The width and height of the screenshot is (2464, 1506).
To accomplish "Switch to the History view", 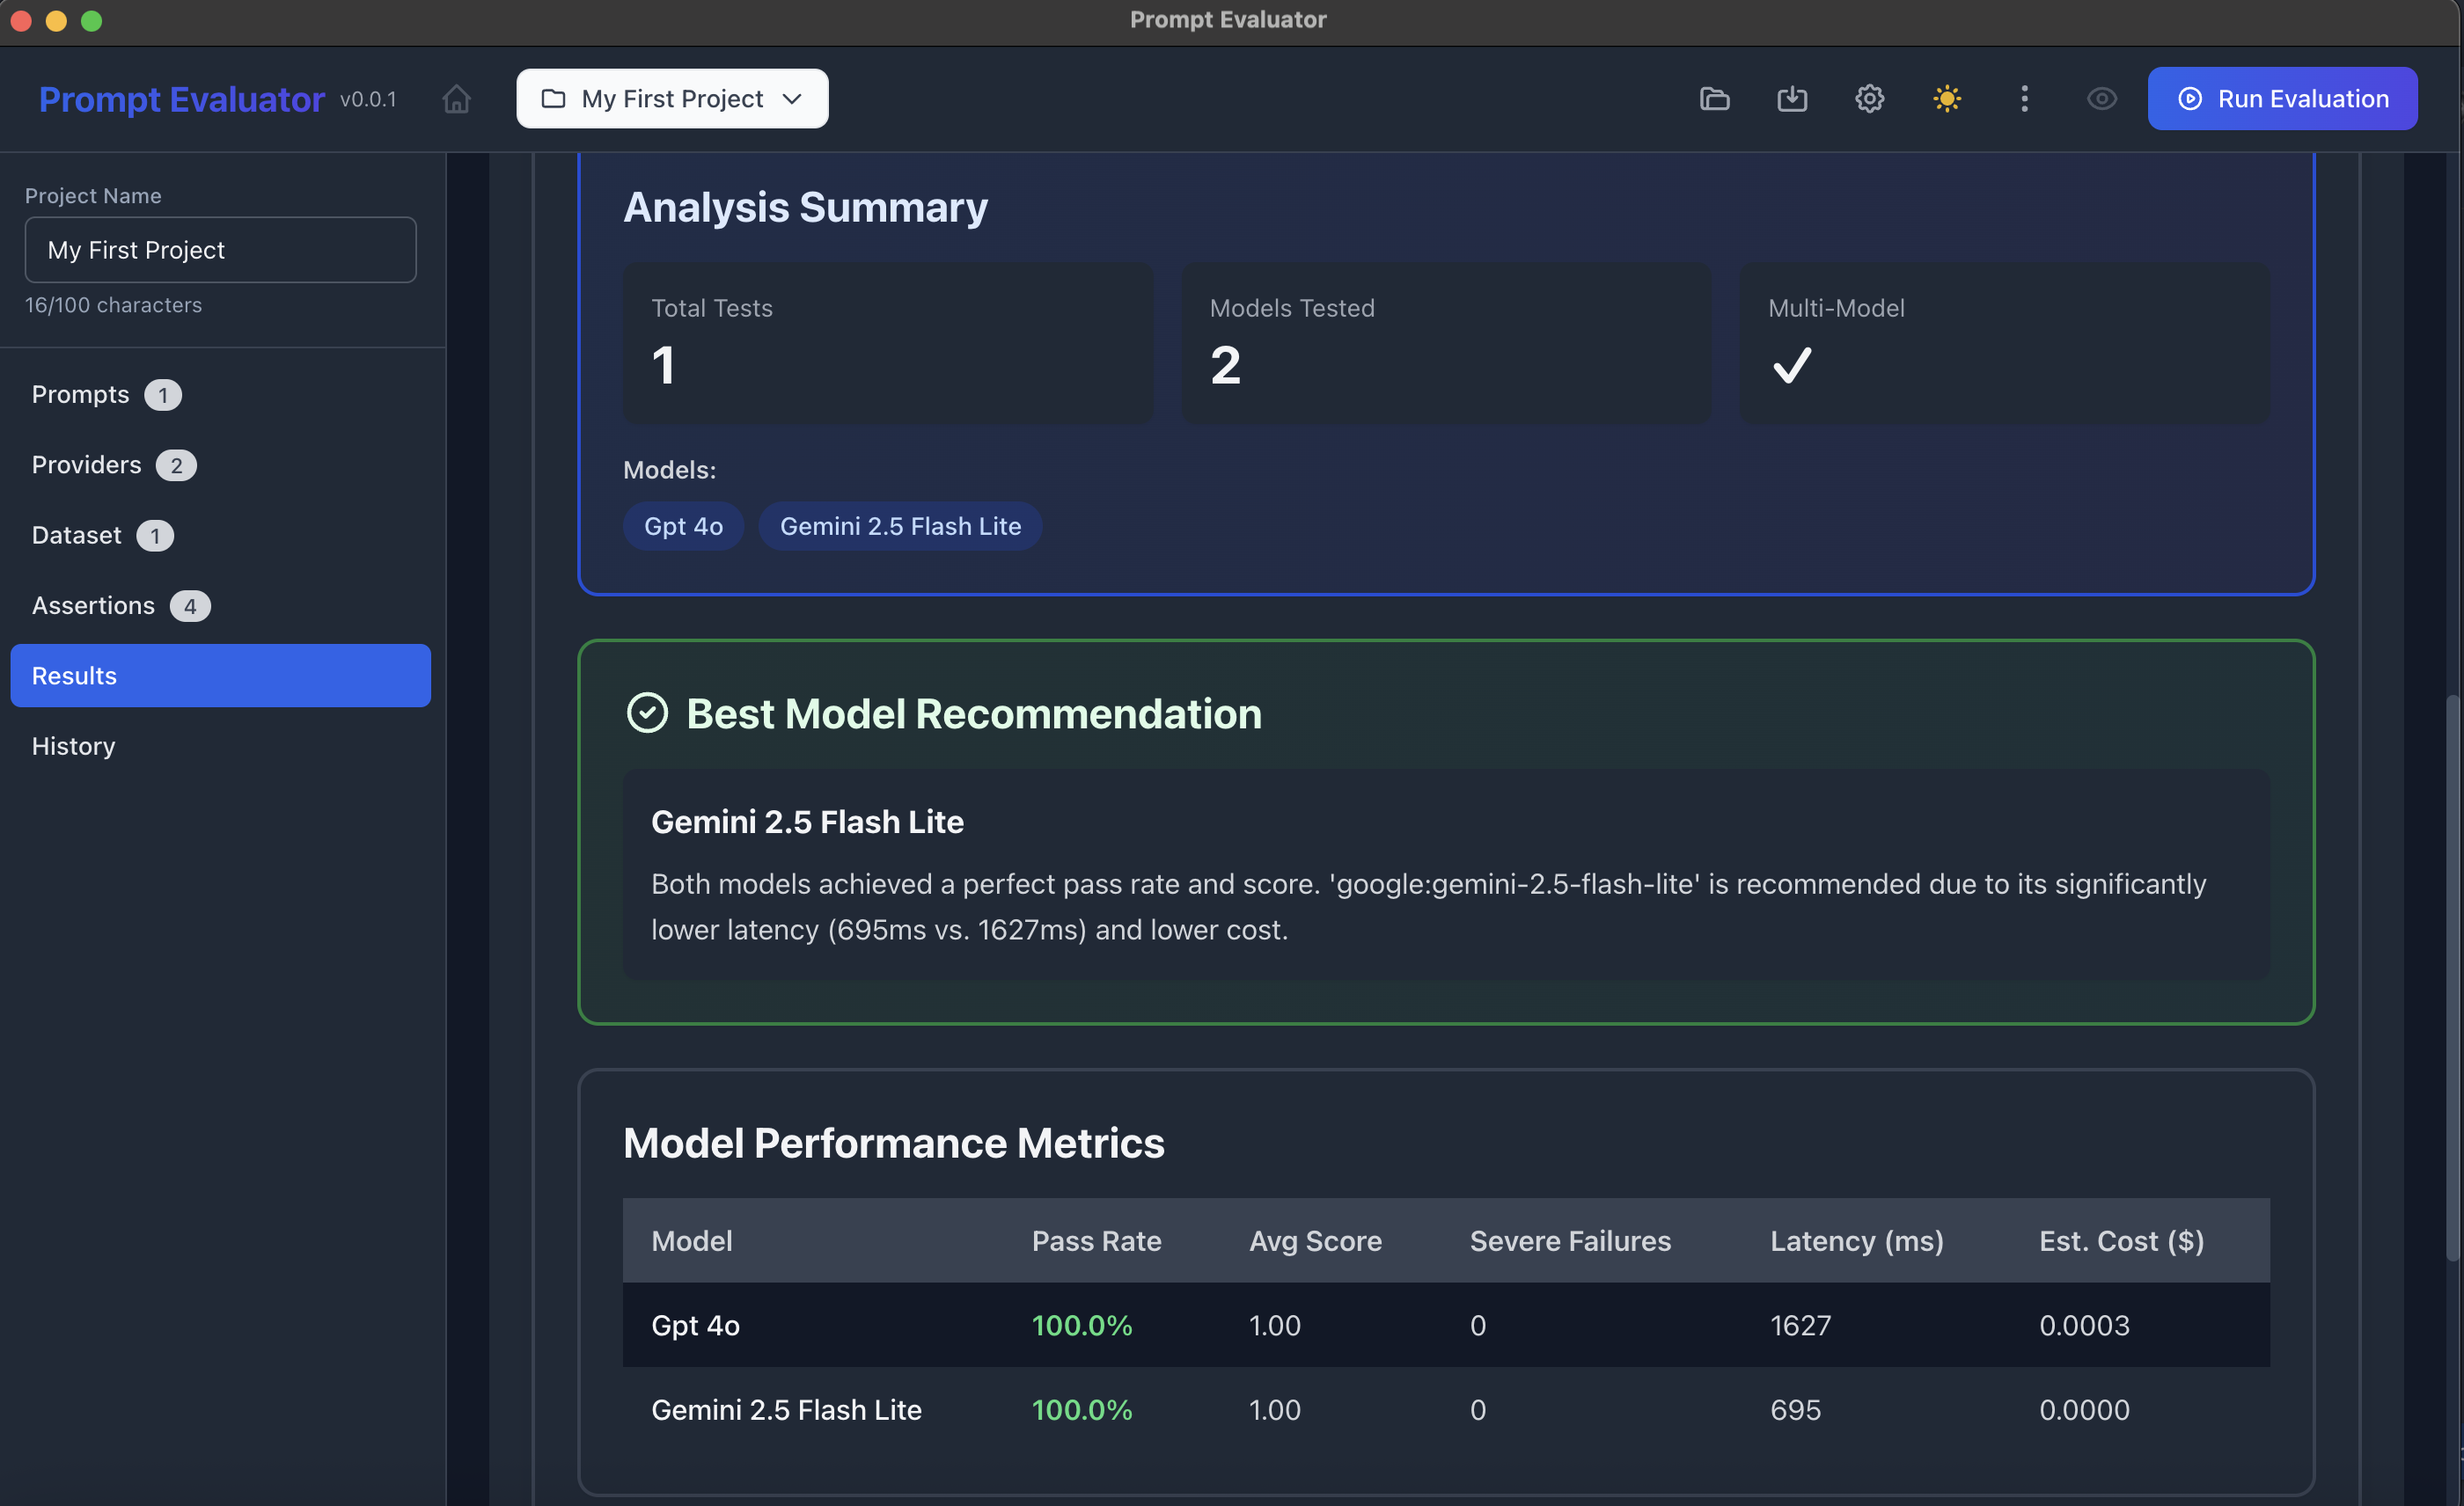I will click(72, 745).
